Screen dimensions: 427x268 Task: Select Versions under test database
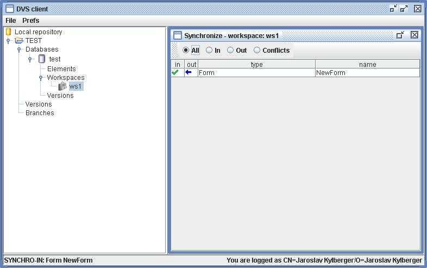coord(60,96)
